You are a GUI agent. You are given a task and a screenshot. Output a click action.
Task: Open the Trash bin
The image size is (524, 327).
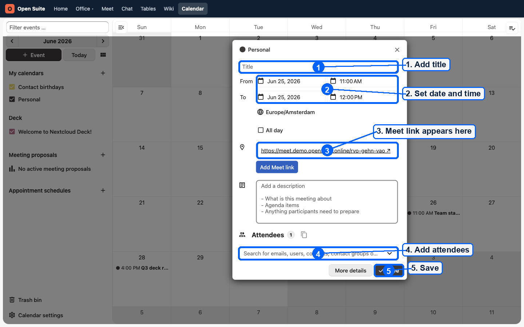click(30, 300)
